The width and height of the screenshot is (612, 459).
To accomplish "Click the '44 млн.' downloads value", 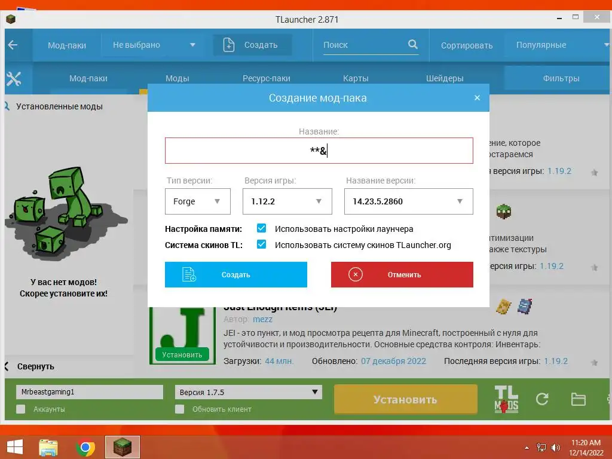I will [x=279, y=361].
